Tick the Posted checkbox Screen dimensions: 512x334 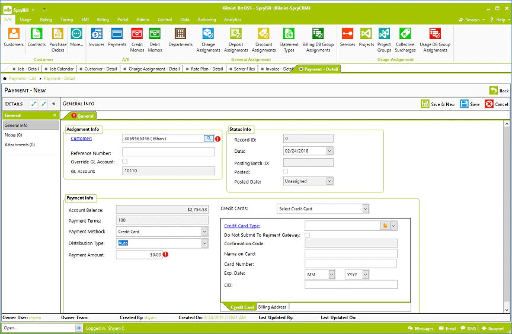click(x=286, y=172)
